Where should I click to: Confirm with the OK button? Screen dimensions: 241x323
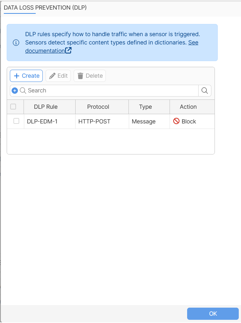213,313
